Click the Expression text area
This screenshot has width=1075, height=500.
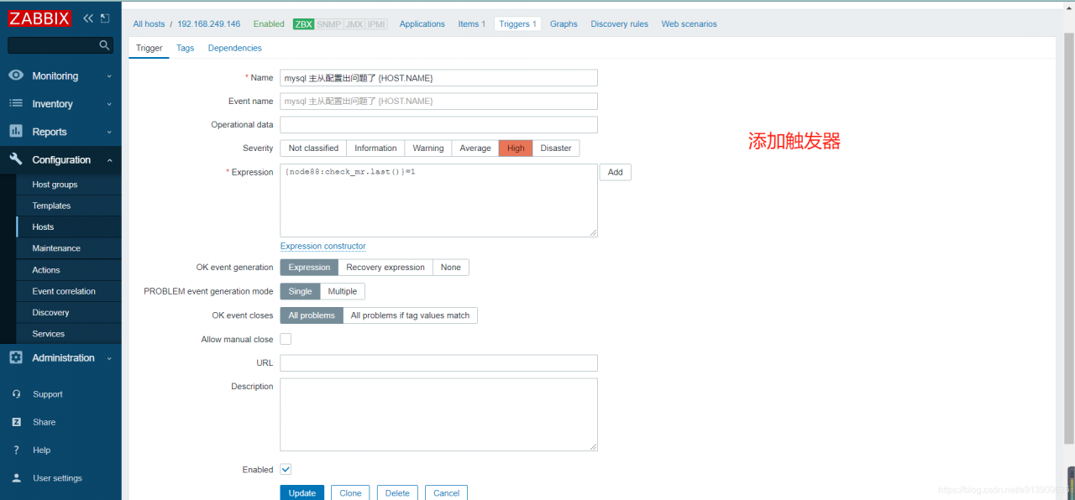point(438,201)
